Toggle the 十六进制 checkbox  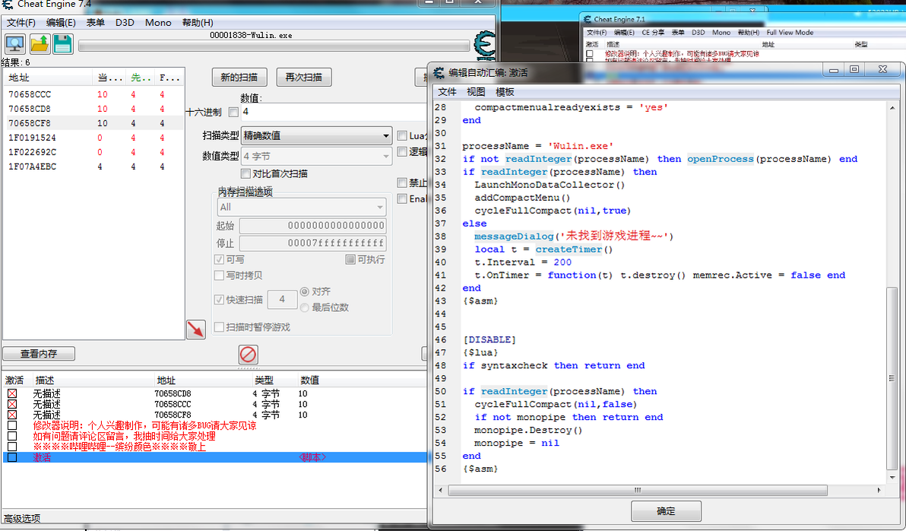coord(233,113)
